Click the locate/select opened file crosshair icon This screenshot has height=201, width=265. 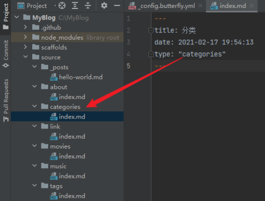(x=62, y=6)
